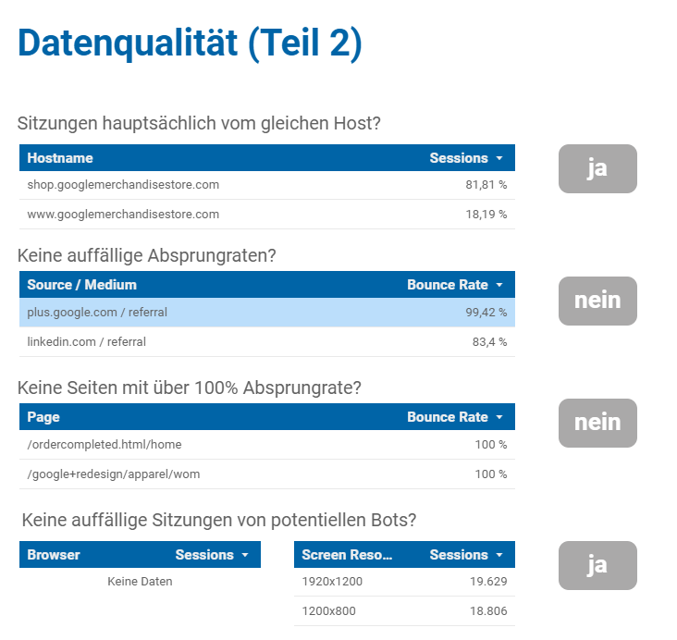Click the Browser column header
677x640 pixels.
click(54, 555)
